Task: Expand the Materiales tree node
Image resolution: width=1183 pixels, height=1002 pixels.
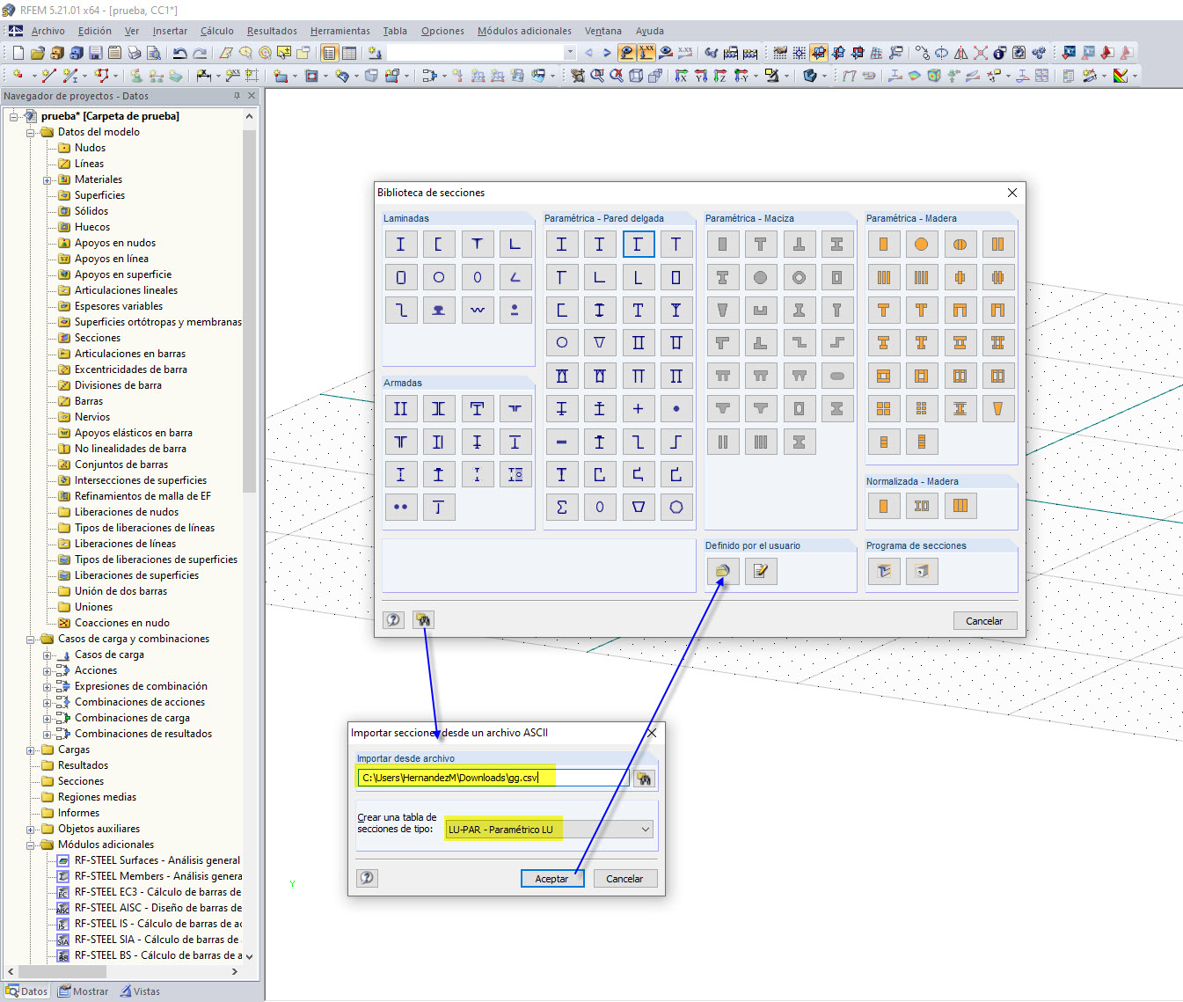Action: pos(47,180)
